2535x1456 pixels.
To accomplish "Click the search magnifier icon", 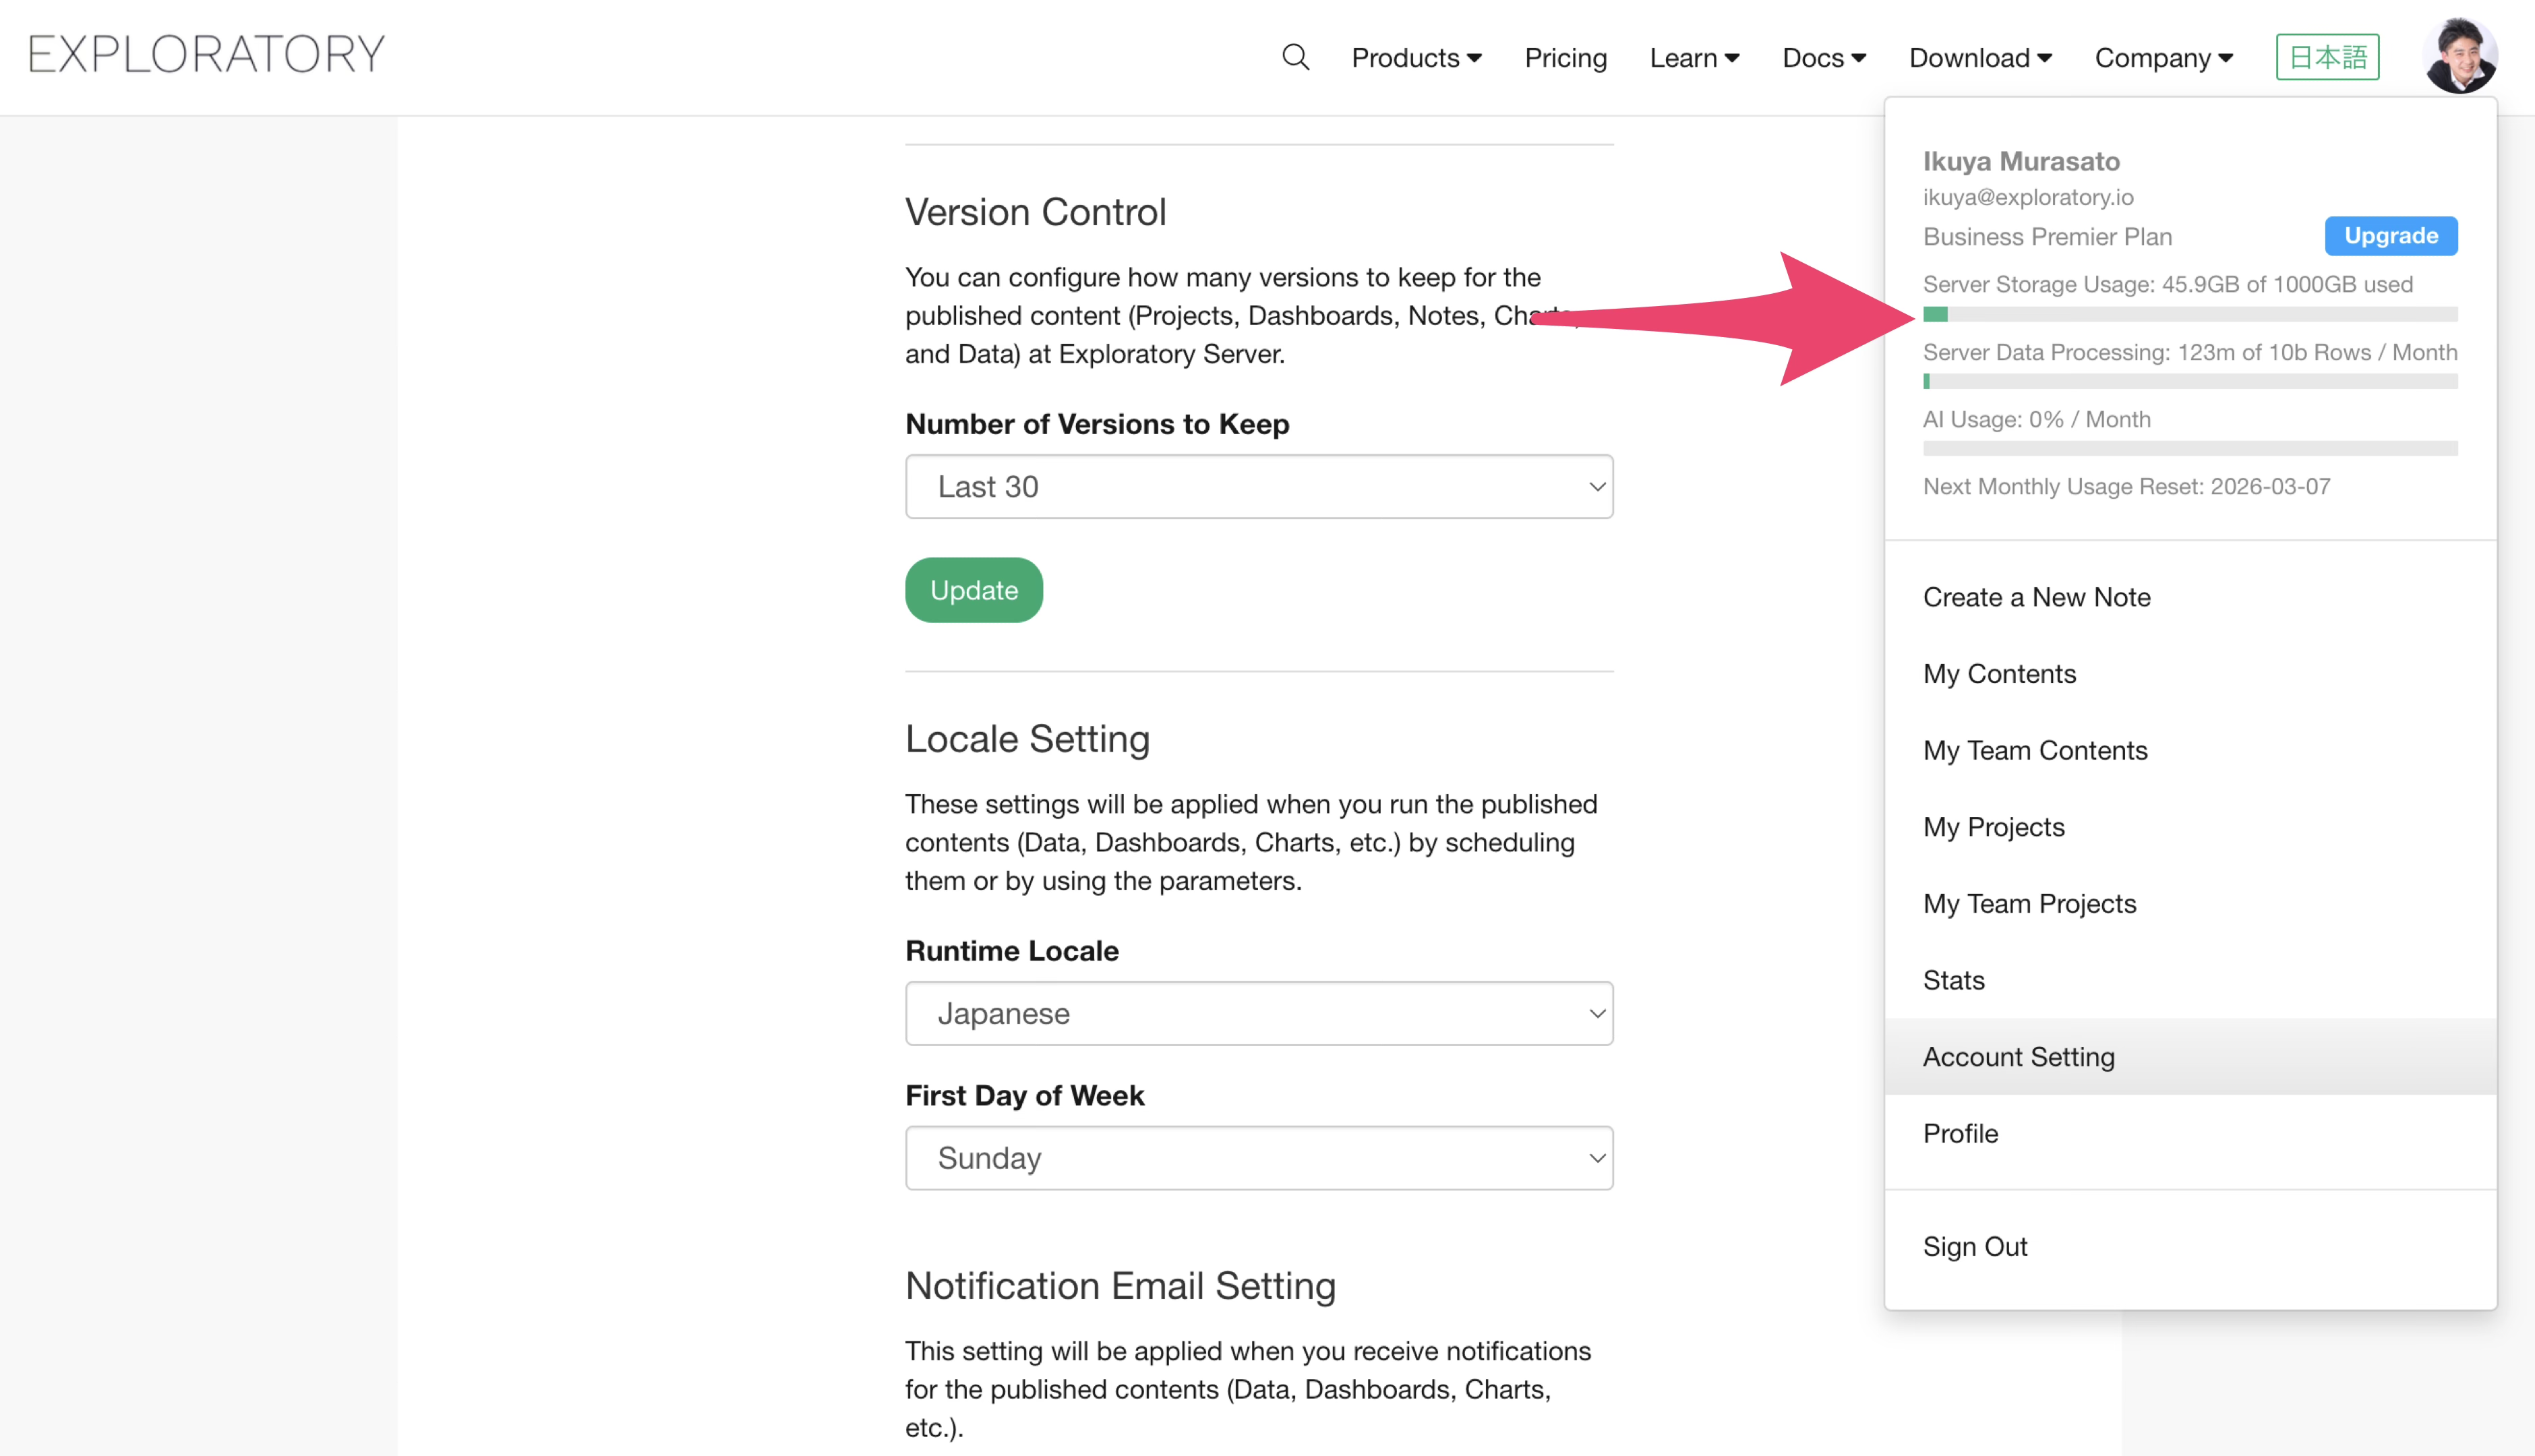I will [x=1295, y=57].
